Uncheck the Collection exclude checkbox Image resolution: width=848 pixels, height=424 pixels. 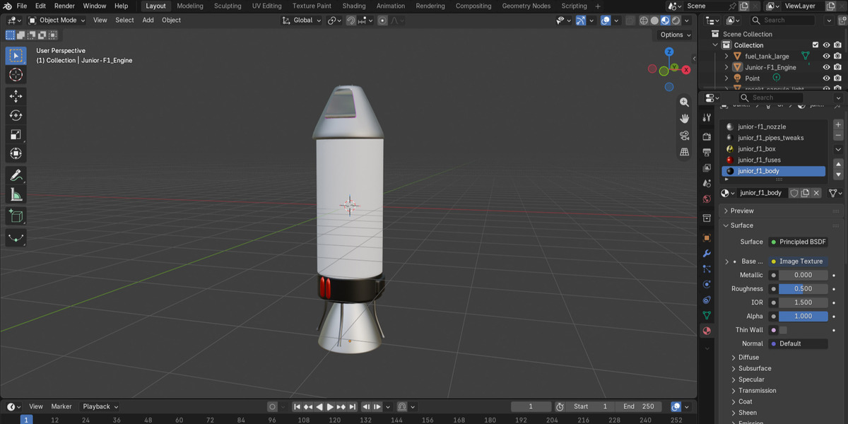pos(815,45)
